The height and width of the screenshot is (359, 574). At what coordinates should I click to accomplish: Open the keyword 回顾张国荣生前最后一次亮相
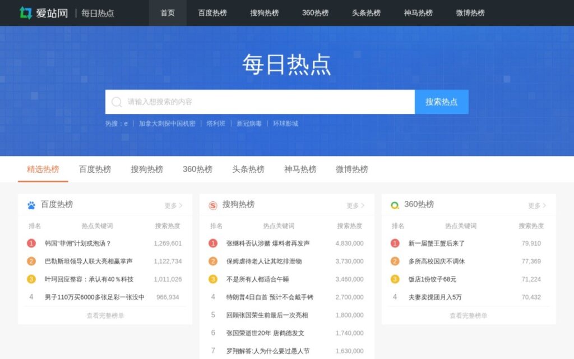coord(267,315)
